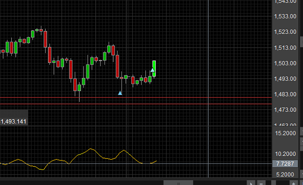The width and height of the screenshot is (303, 185).
Task: Click the 15.2000 indicator axis label
Action: pos(286,133)
